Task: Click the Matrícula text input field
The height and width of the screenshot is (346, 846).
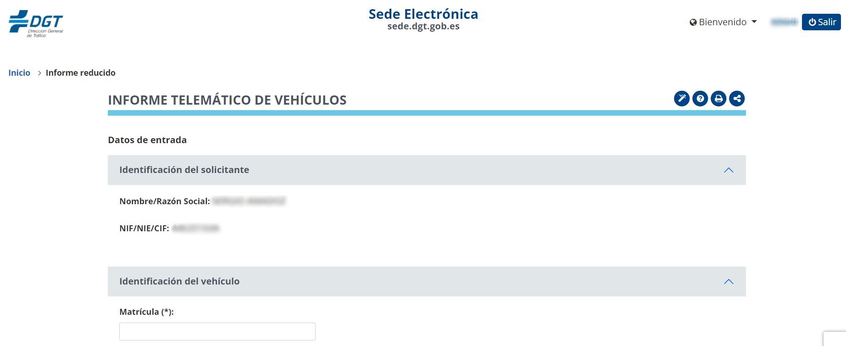Action: (x=217, y=331)
